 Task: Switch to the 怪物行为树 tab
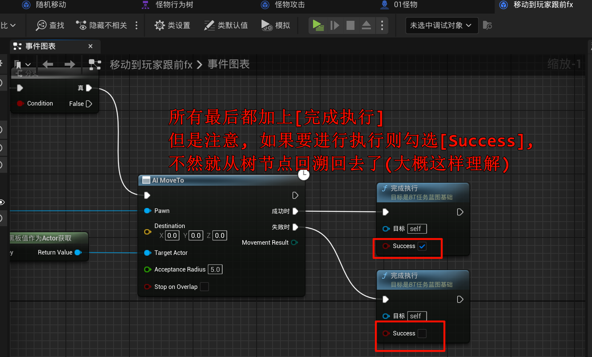[174, 5]
